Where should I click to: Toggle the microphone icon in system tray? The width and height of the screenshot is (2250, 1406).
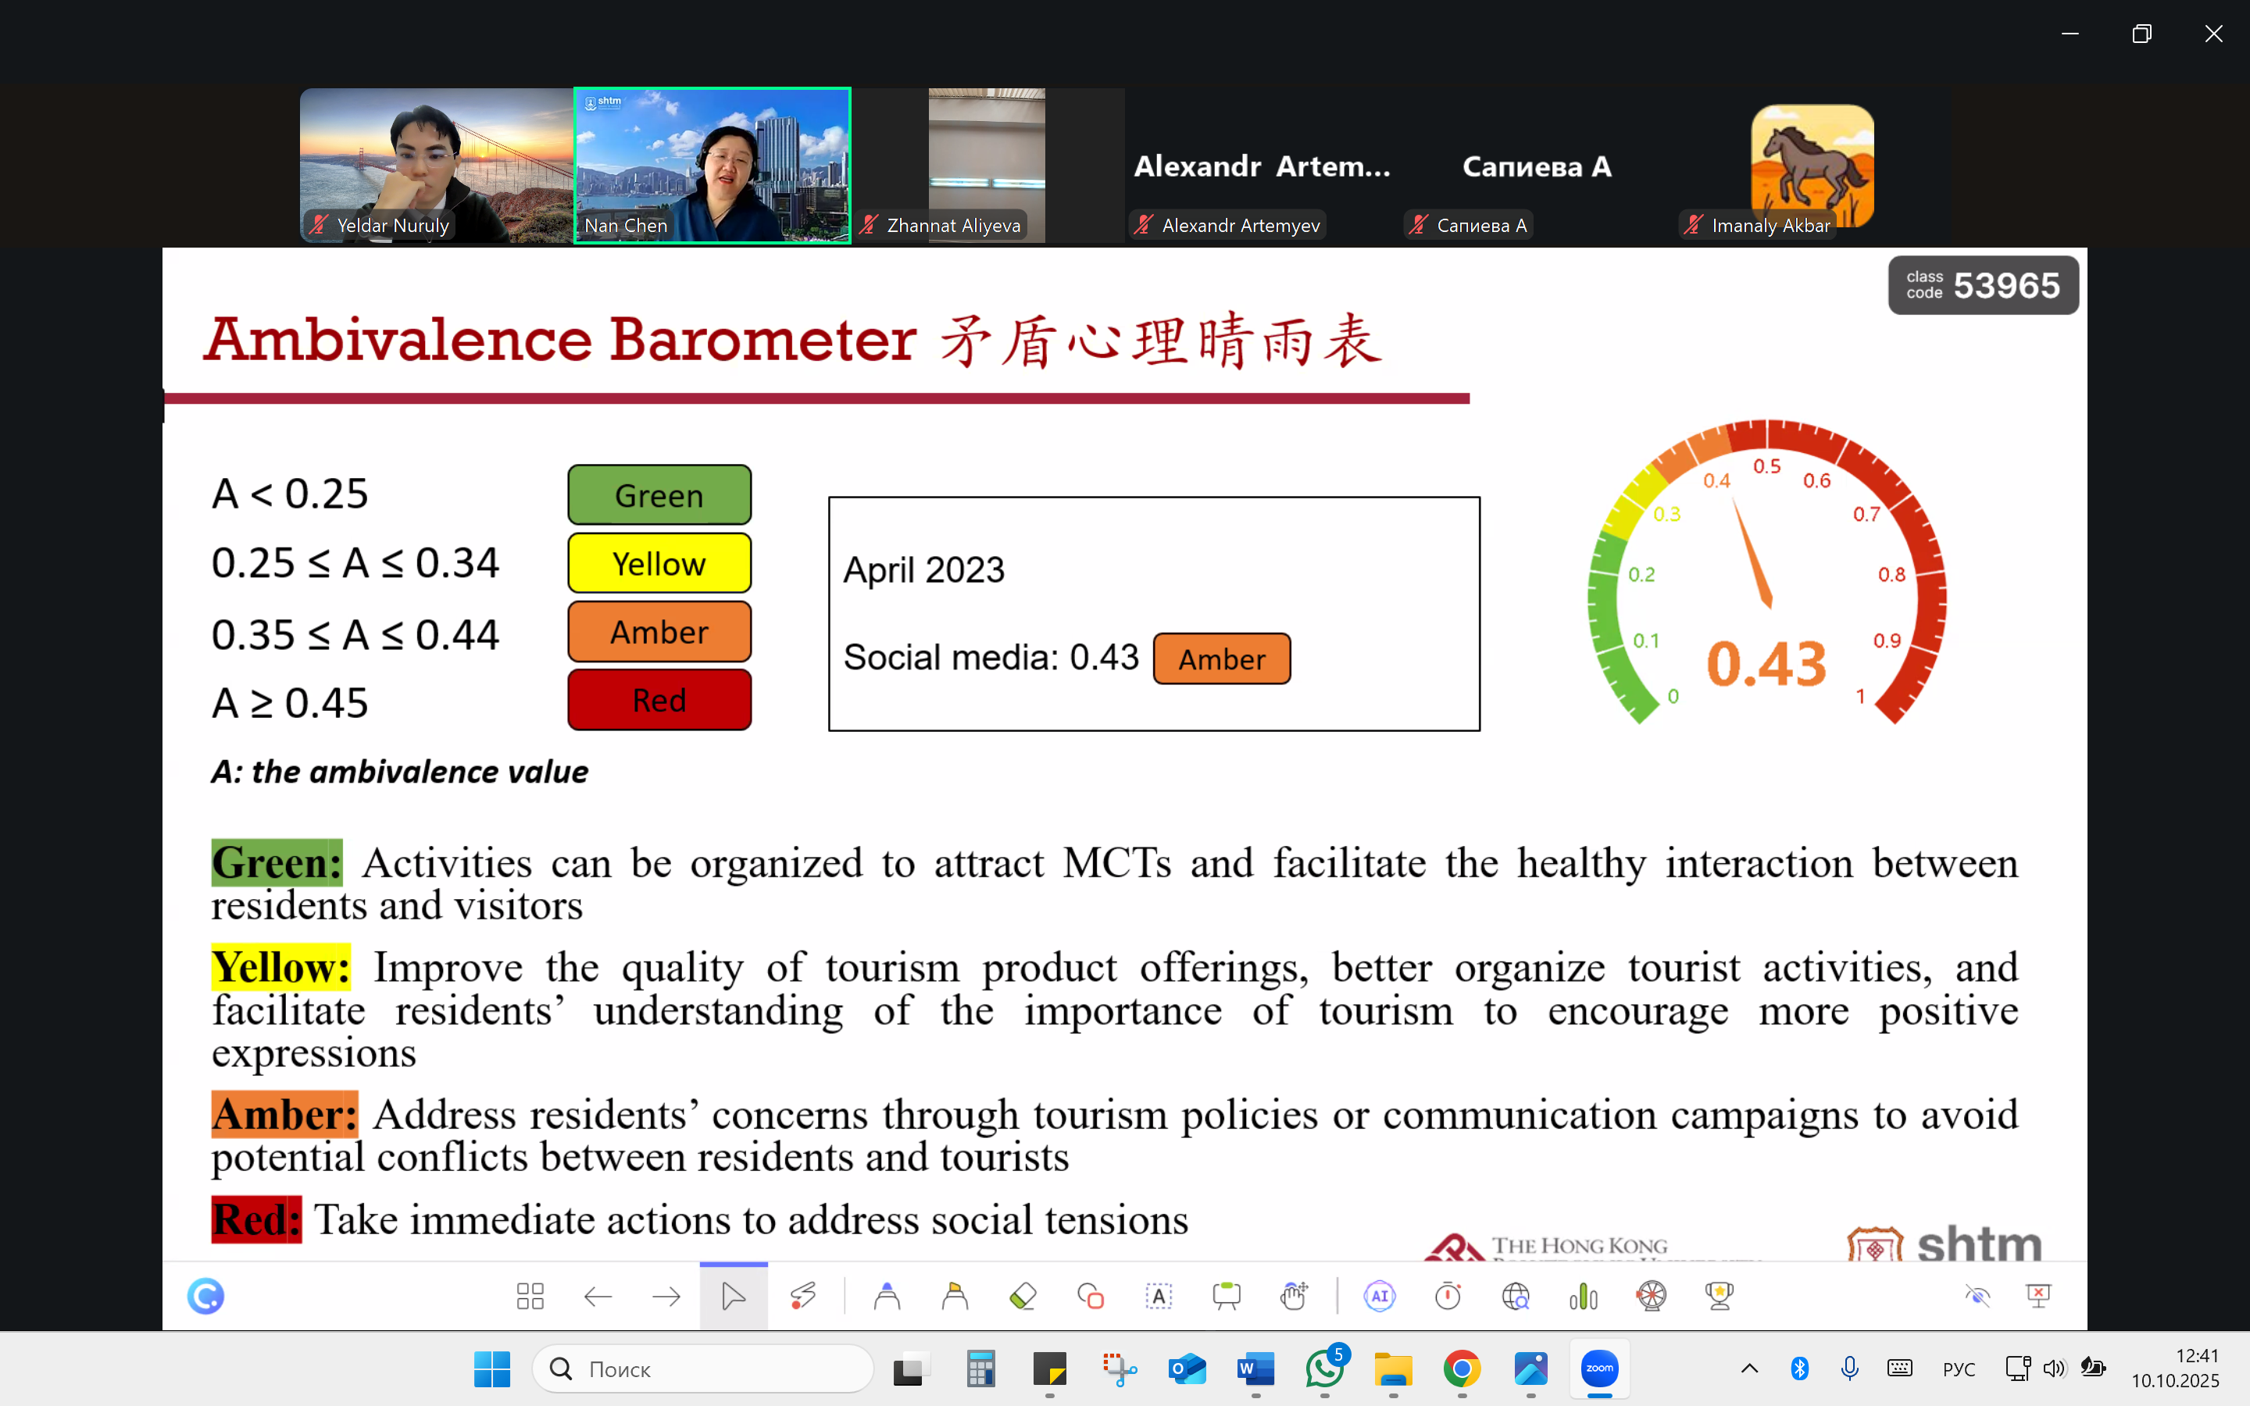(x=1849, y=1368)
